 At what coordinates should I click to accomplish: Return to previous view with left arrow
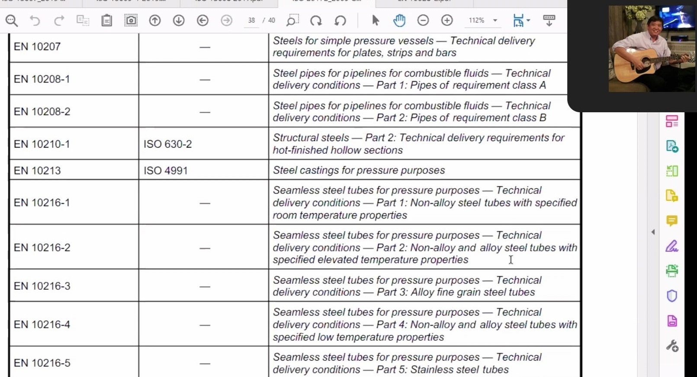coord(202,20)
